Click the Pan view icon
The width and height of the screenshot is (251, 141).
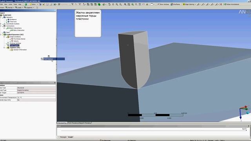click(113, 4)
